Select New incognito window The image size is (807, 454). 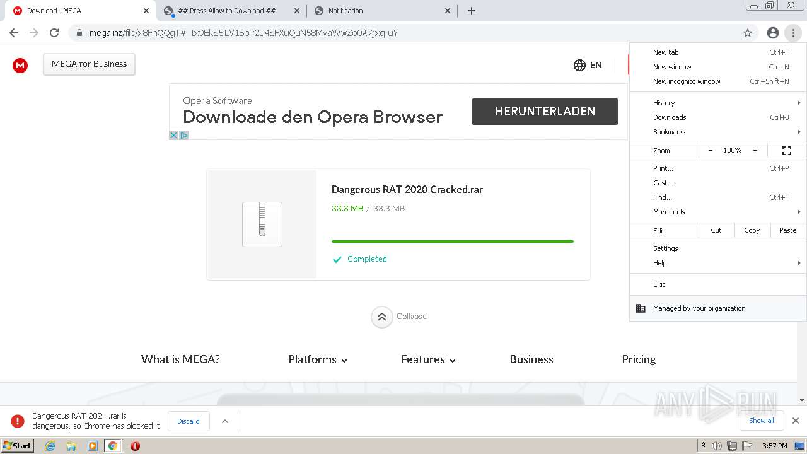coord(718,81)
